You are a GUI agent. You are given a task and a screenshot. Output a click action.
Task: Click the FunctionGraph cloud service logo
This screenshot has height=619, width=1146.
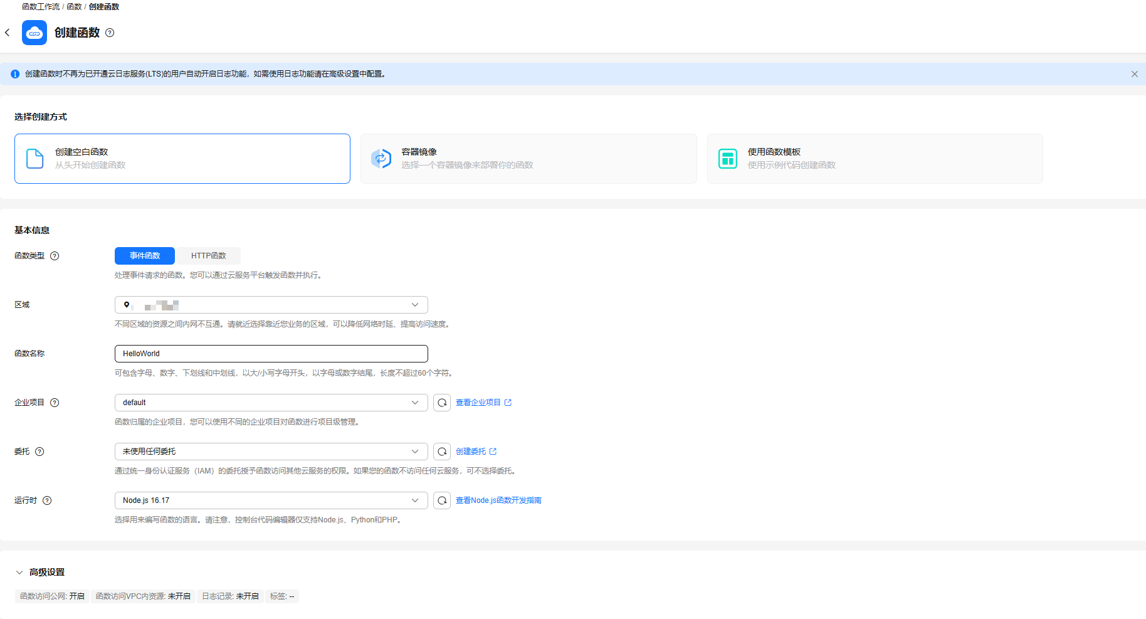[x=34, y=33]
